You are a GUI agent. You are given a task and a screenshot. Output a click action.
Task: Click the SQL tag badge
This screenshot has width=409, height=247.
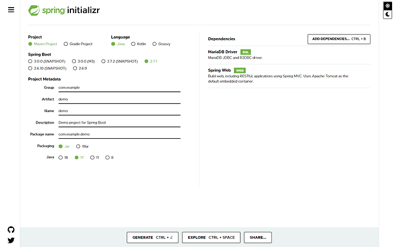(245, 52)
